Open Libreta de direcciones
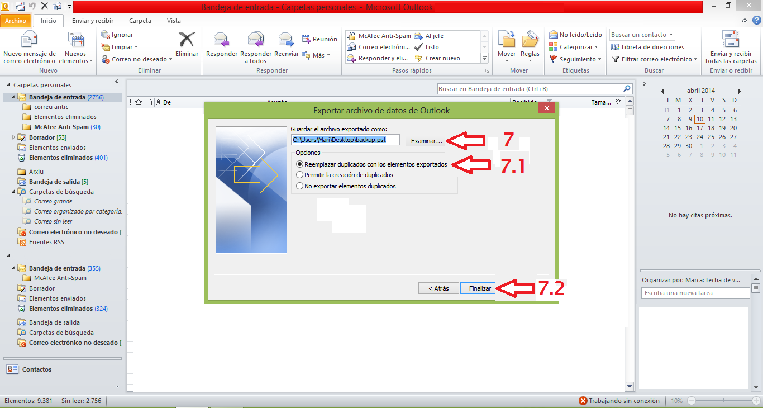Image resolution: width=763 pixels, height=408 pixels. click(648, 47)
